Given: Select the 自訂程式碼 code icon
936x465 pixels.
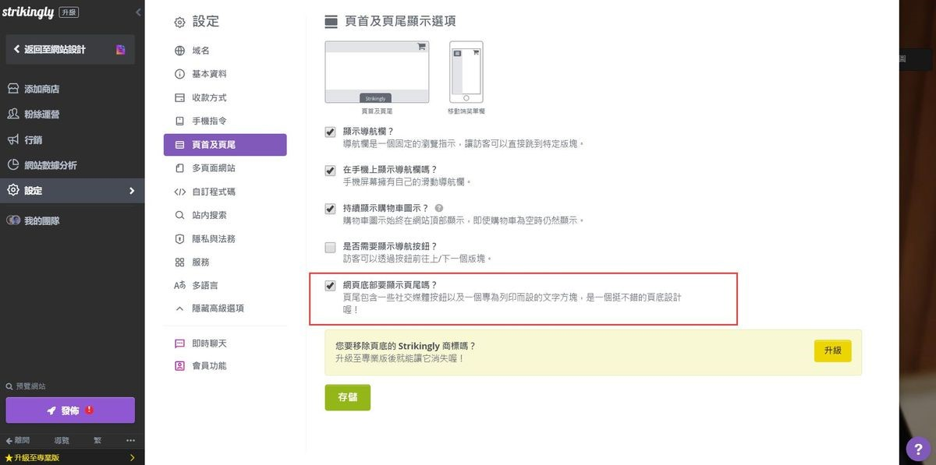Looking at the screenshot, I should click(179, 191).
